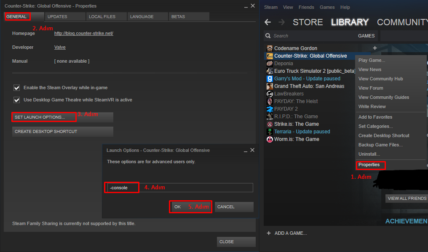This screenshot has width=428, height=252.
Task: Click the Garry's Mod game icon
Action: 270,79
